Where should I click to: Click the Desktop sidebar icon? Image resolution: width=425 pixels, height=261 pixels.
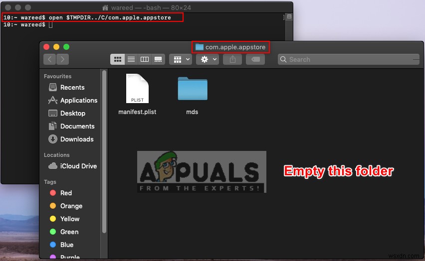click(53, 113)
